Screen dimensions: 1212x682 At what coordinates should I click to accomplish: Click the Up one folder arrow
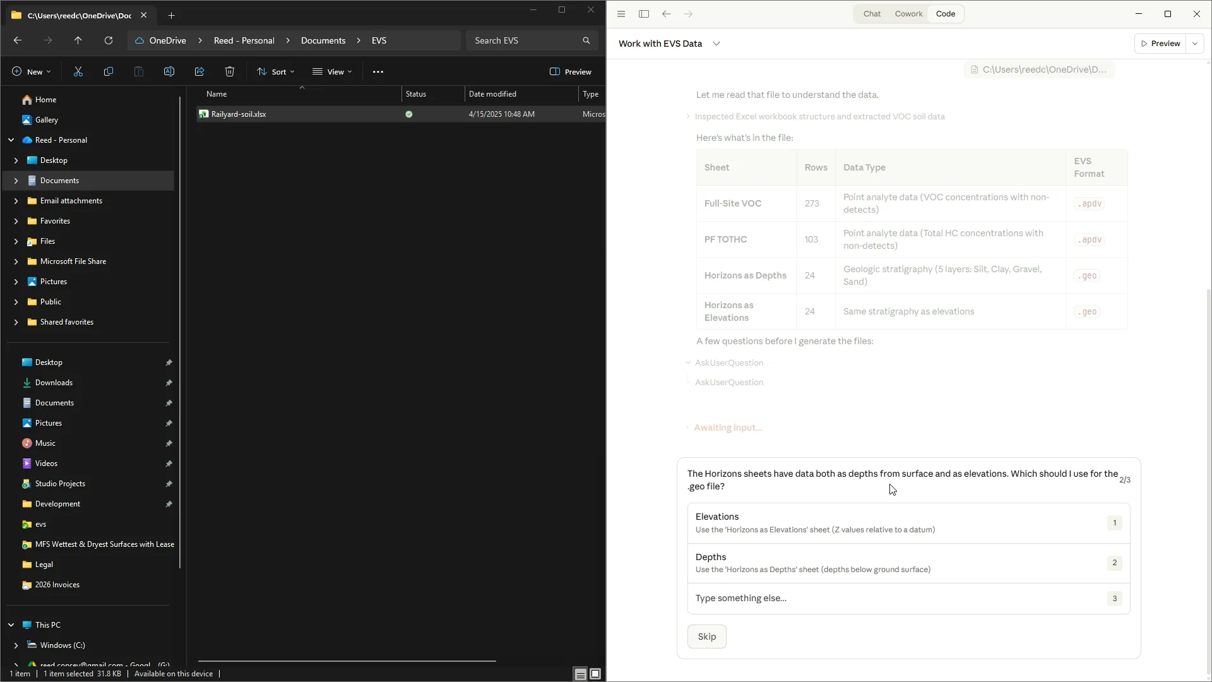pyautogui.click(x=78, y=40)
